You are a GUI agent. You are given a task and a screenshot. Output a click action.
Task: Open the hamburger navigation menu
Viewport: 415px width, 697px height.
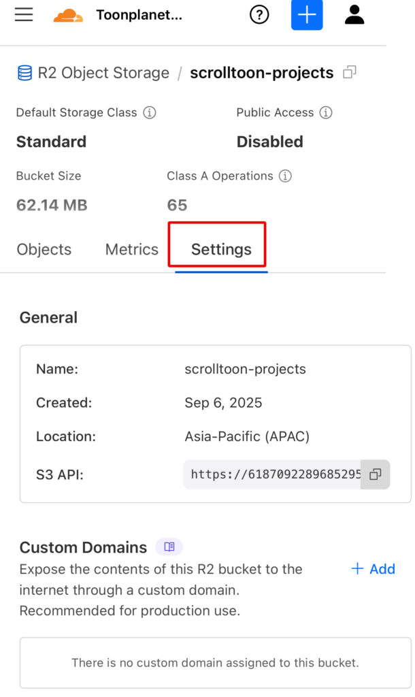pyautogui.click(x=24, y=15)
